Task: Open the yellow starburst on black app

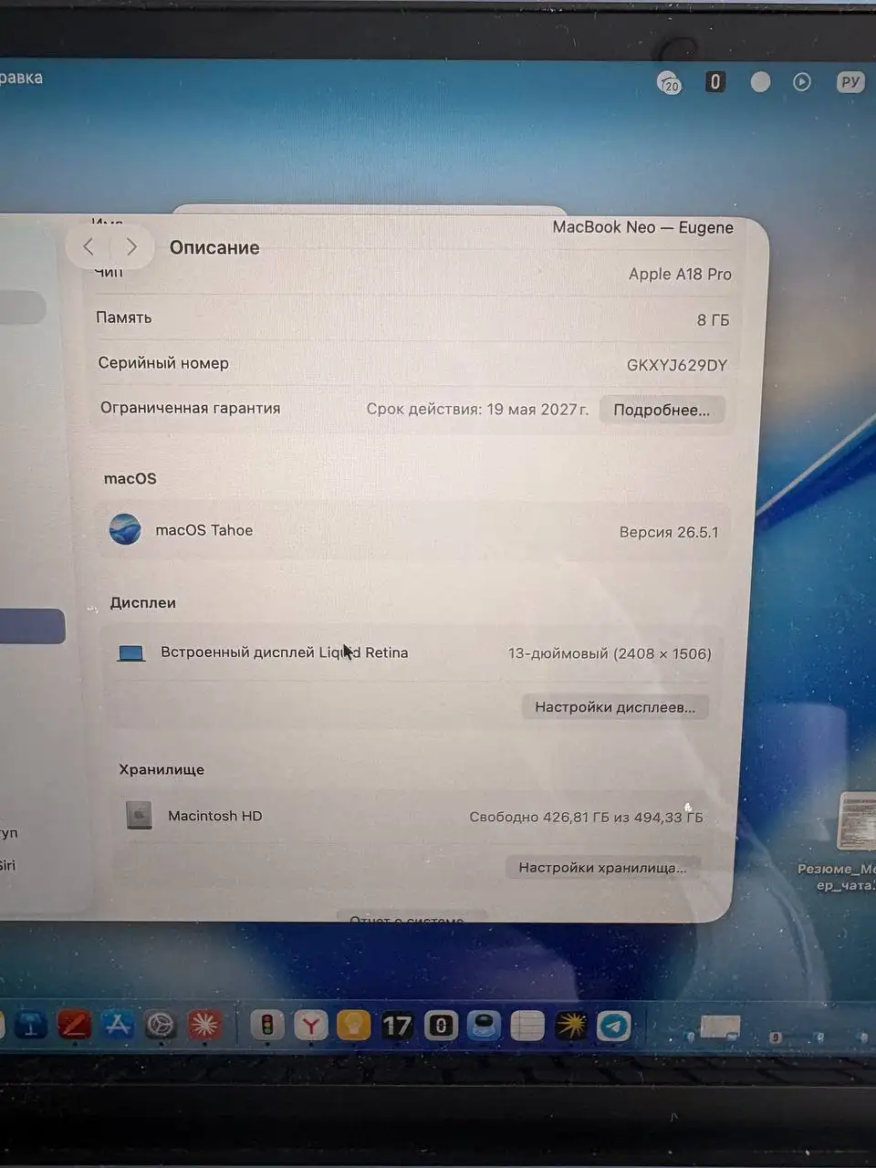Action: (x=571, y=1026)
